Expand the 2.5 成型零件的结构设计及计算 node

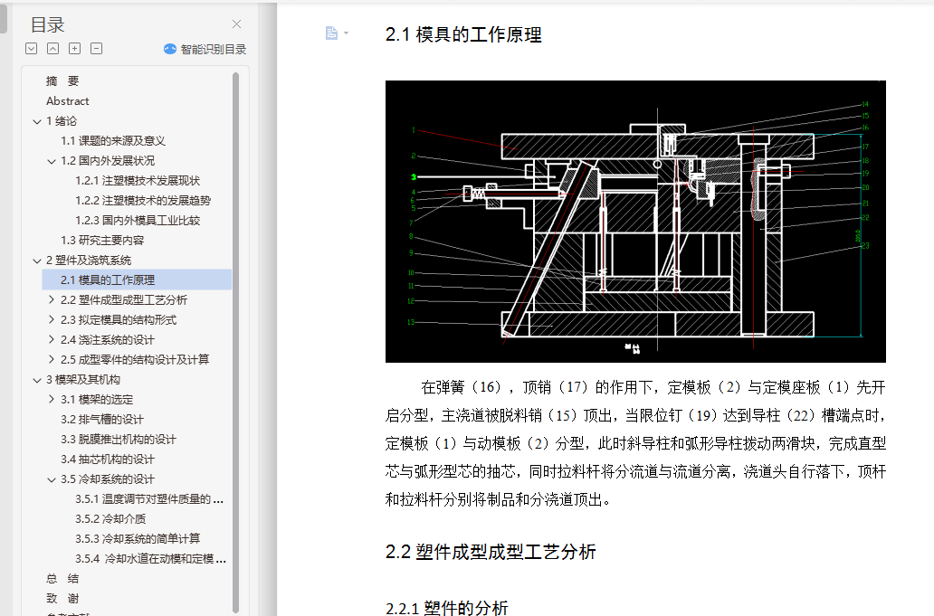point(52,359)
